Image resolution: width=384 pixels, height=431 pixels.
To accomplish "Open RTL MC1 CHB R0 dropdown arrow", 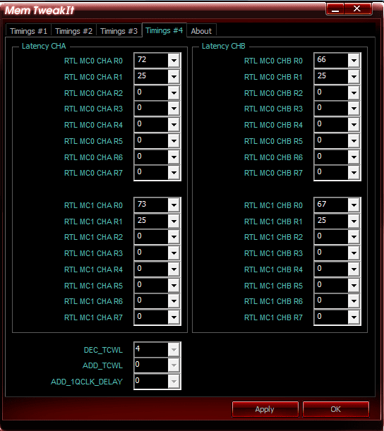I will coord(354,205).
